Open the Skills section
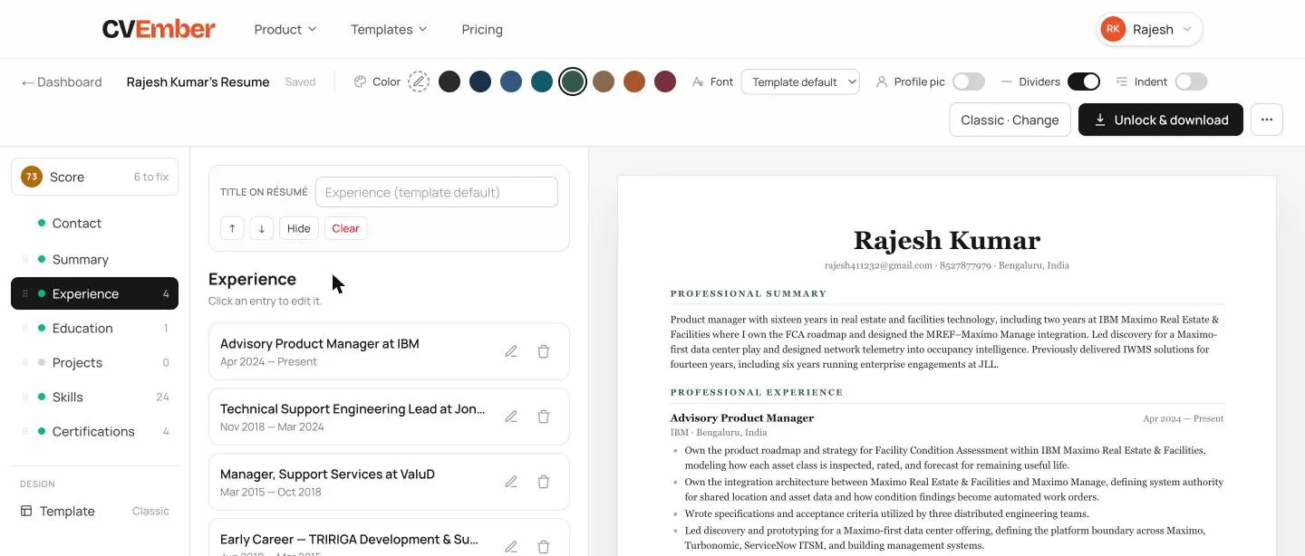The height and width of the screenshot is (556, 1305). 94,397
